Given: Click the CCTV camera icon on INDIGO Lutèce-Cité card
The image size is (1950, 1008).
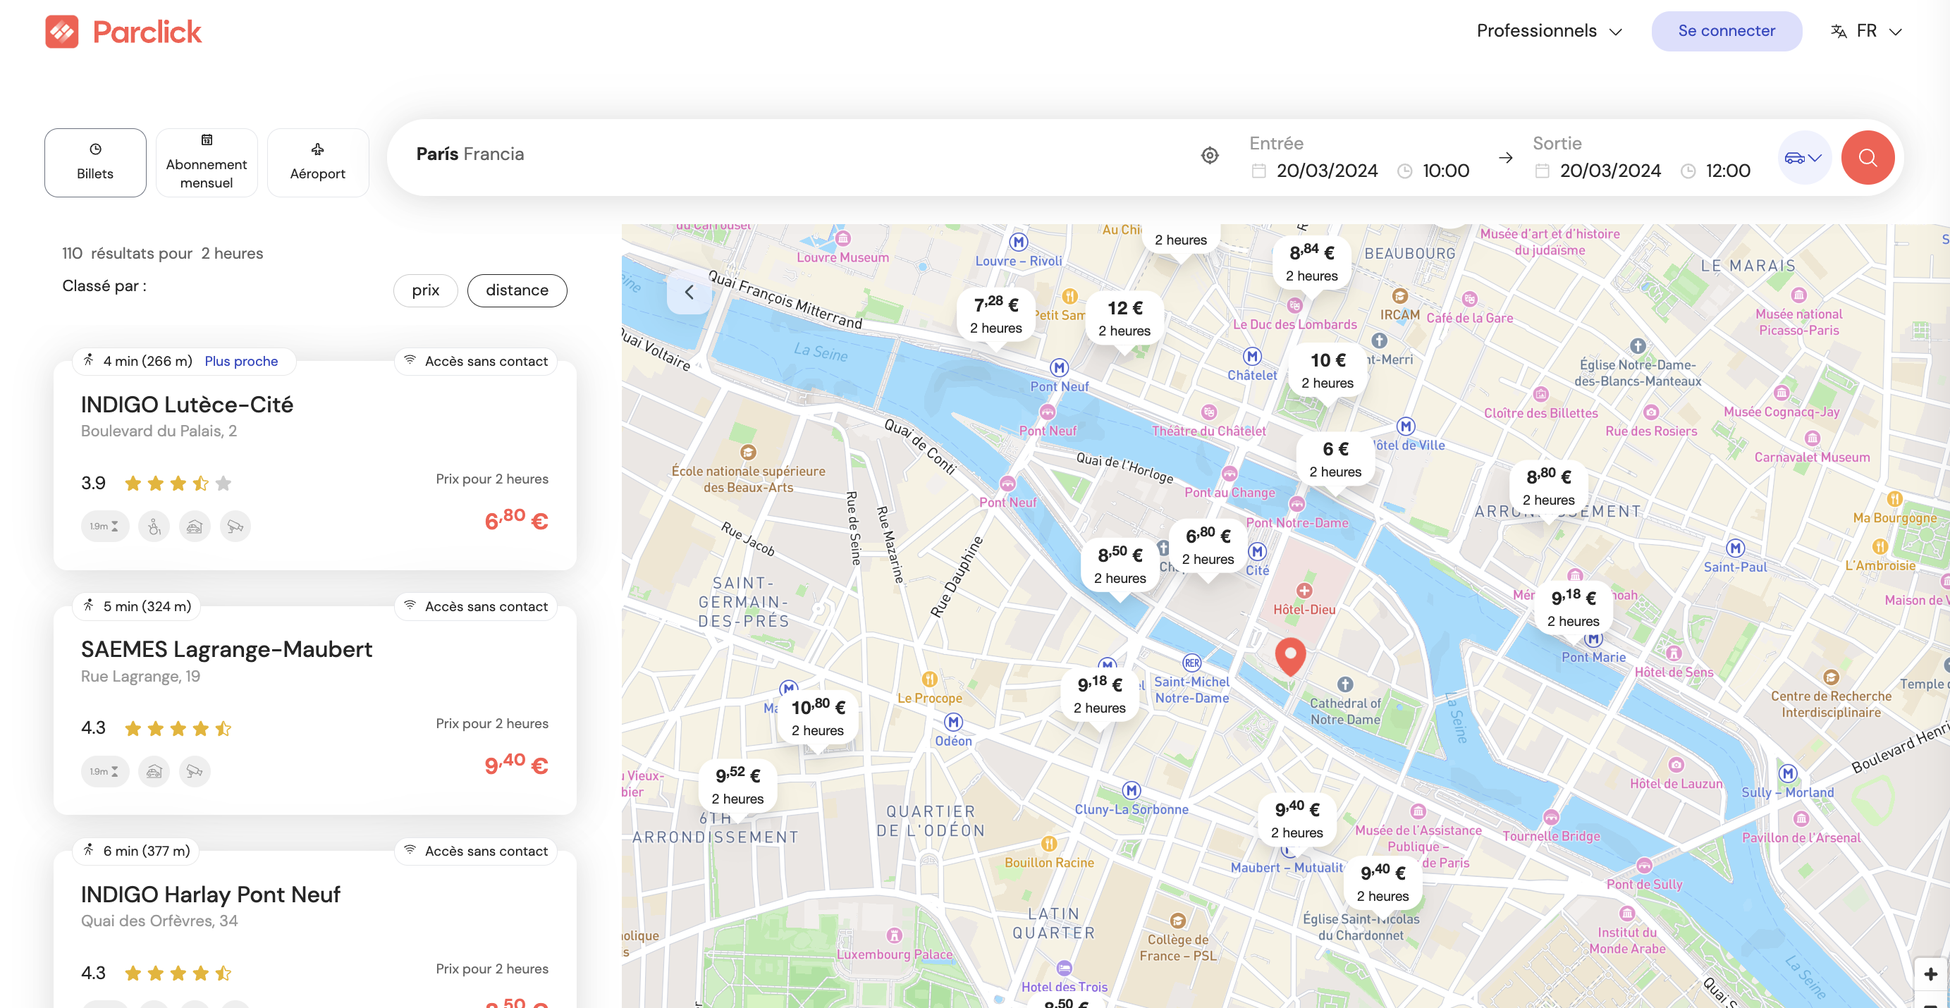Looking at the screenshot, I should pos(235,525).
